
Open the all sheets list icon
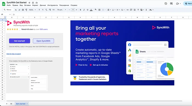click(11, 104)
